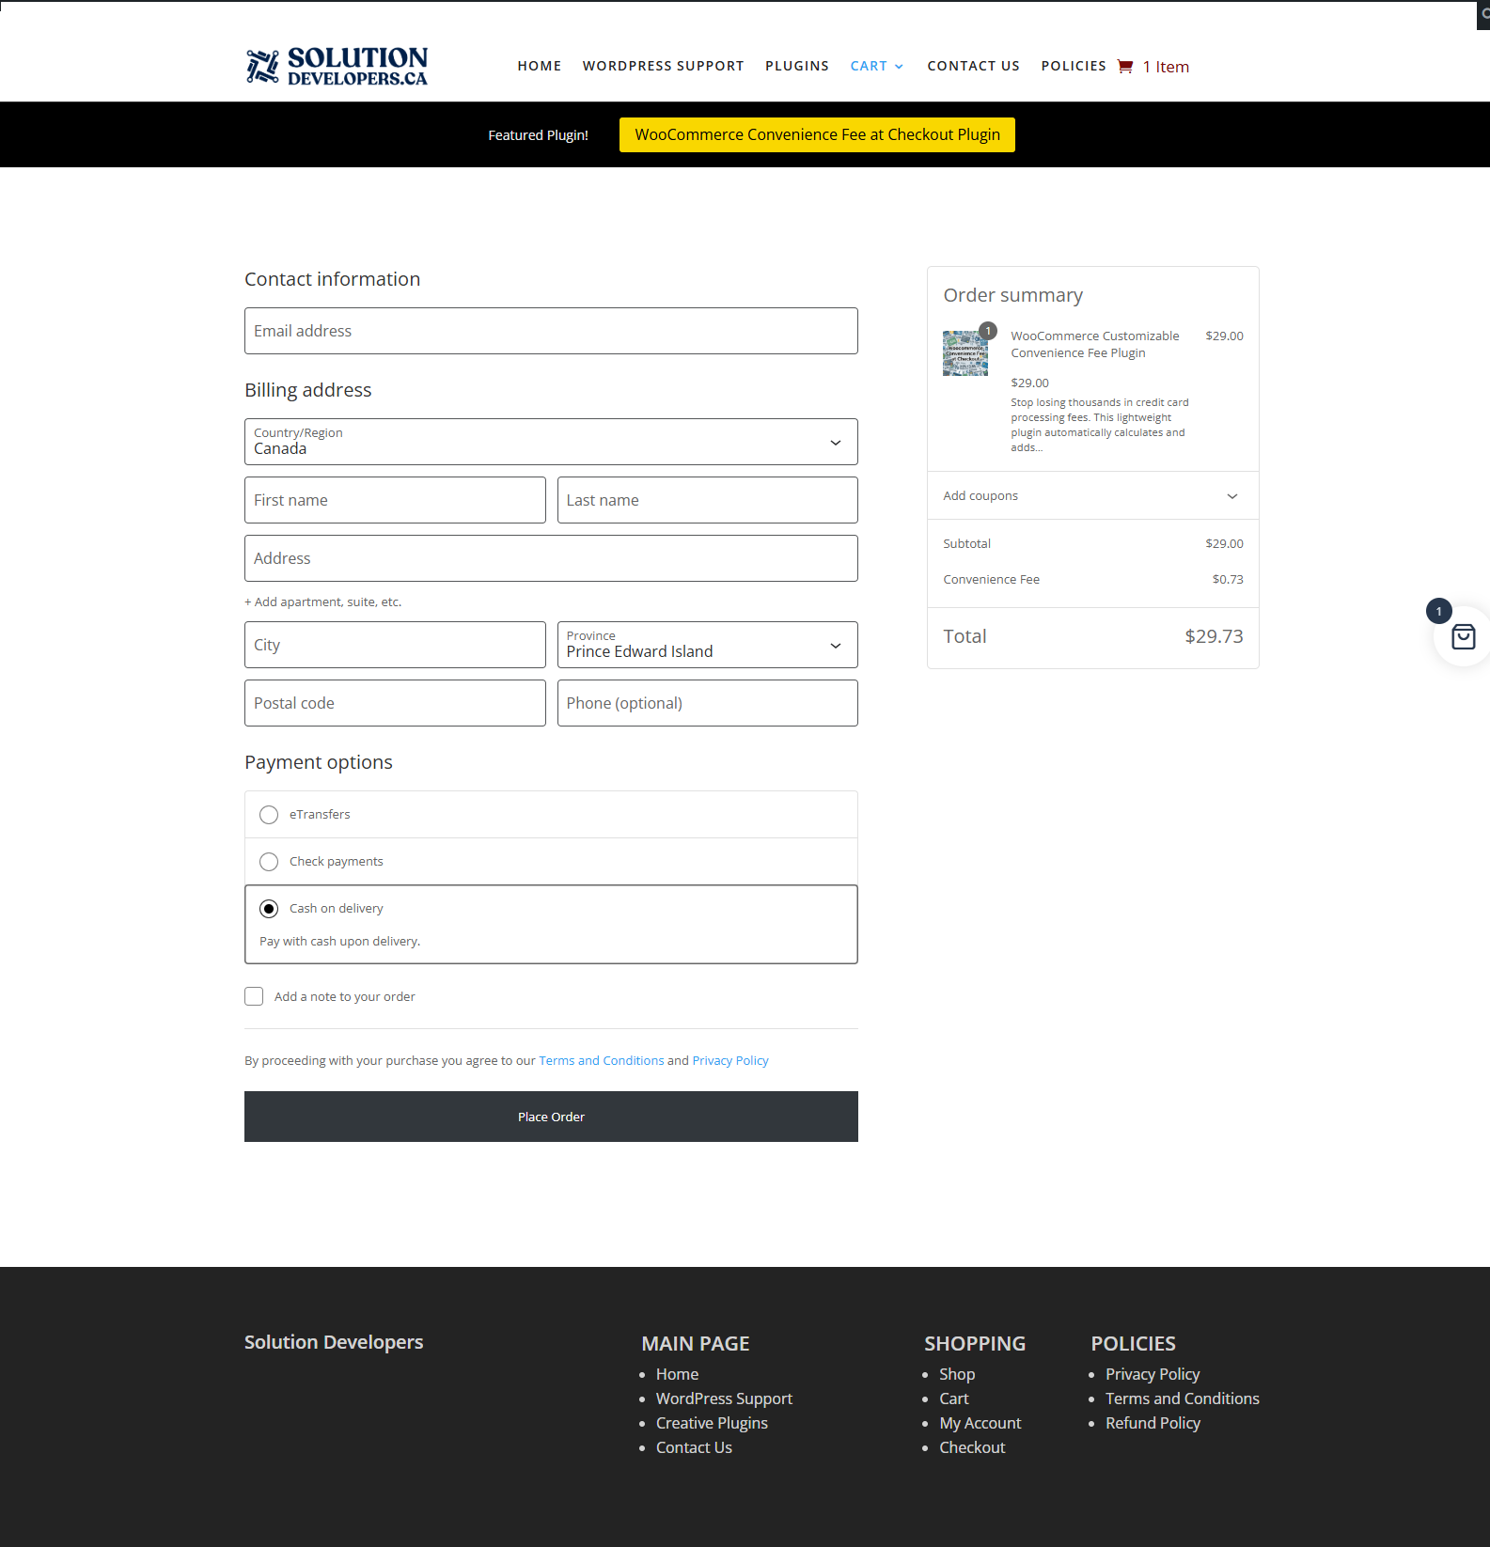Open WordPress Support in the footer
The width and height of the screenshot is (1490, 1547).
(x=724, y=1399)
